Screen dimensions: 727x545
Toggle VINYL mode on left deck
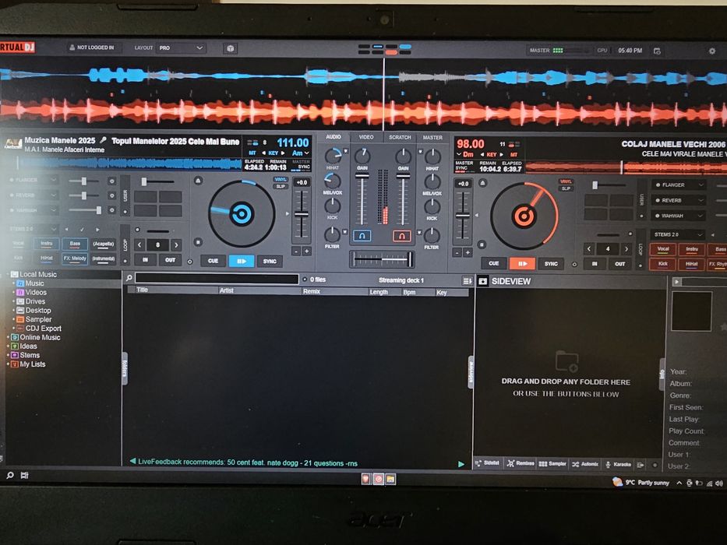point(281,180)
